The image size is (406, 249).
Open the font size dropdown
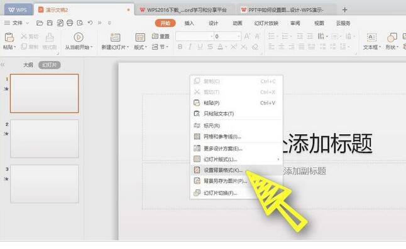[x=239, y=36]
